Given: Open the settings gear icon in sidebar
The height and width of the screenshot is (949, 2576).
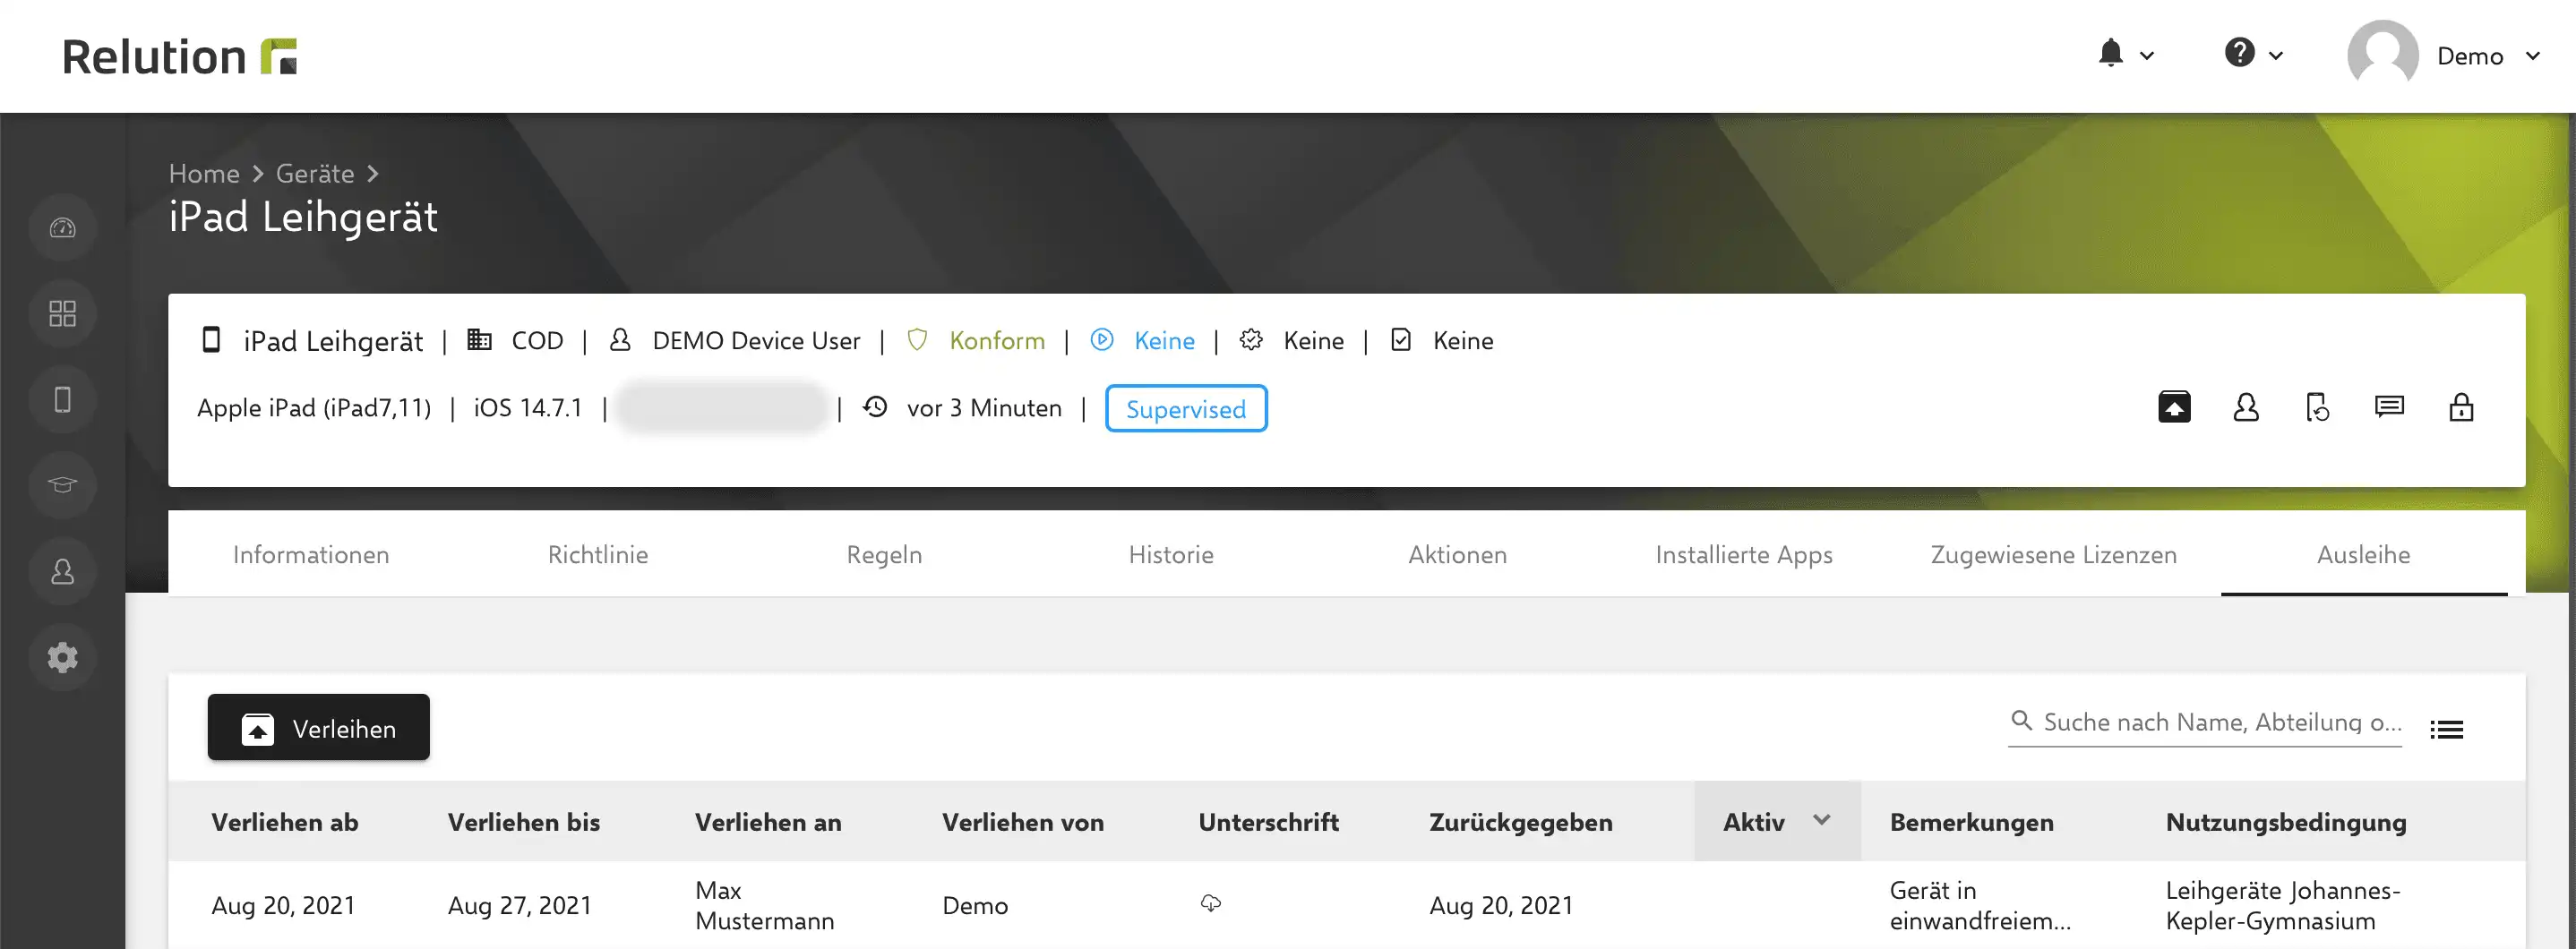Looking at the screenshot, I should pyautogui.click(x=62, y=657).
